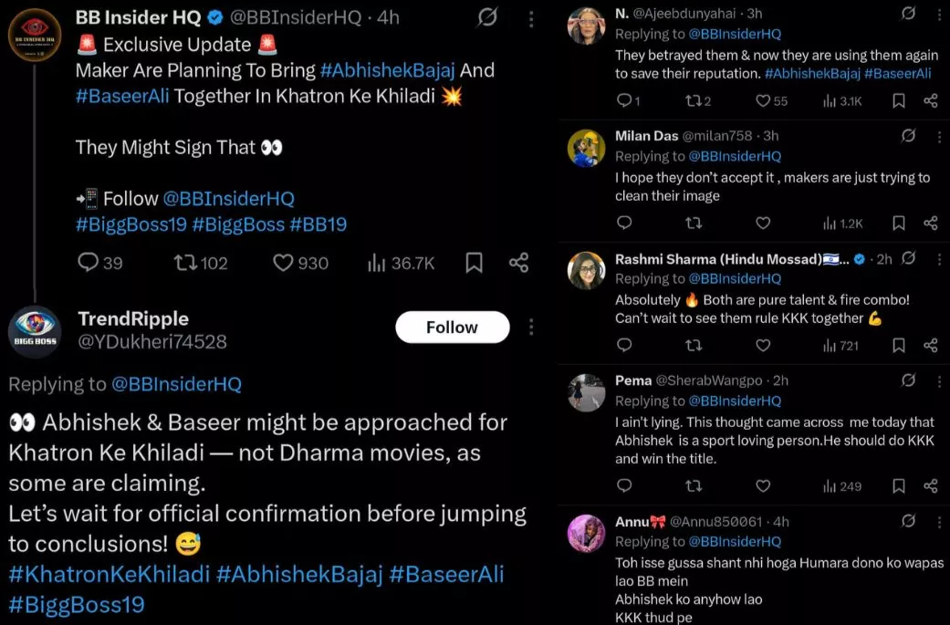Bookmark the BB Insider HQ post
950x625 pixels.
pos(474,263)
